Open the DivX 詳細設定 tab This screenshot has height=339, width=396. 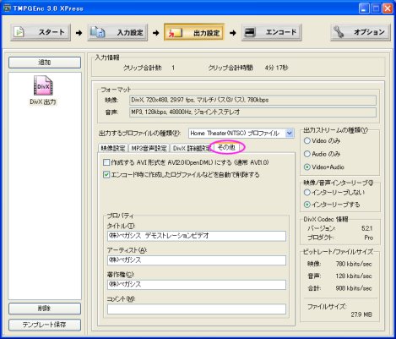pyautogui.click(x=192, y=148)
